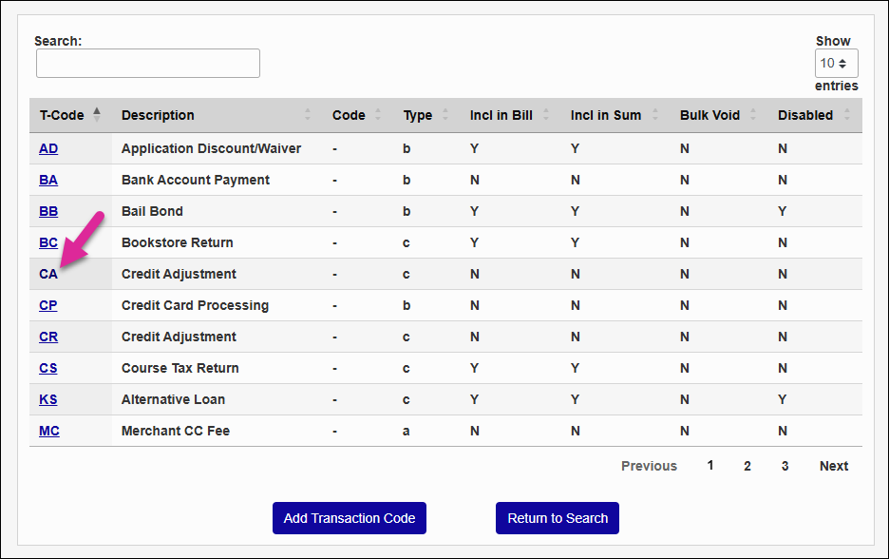
Task: Open the BB transaction code link
Action: (x=48, y=211)
